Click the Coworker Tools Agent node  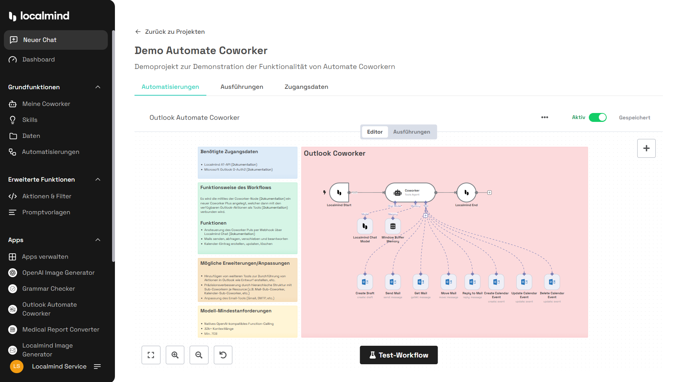pyautogui.click(x=410, y=193)
